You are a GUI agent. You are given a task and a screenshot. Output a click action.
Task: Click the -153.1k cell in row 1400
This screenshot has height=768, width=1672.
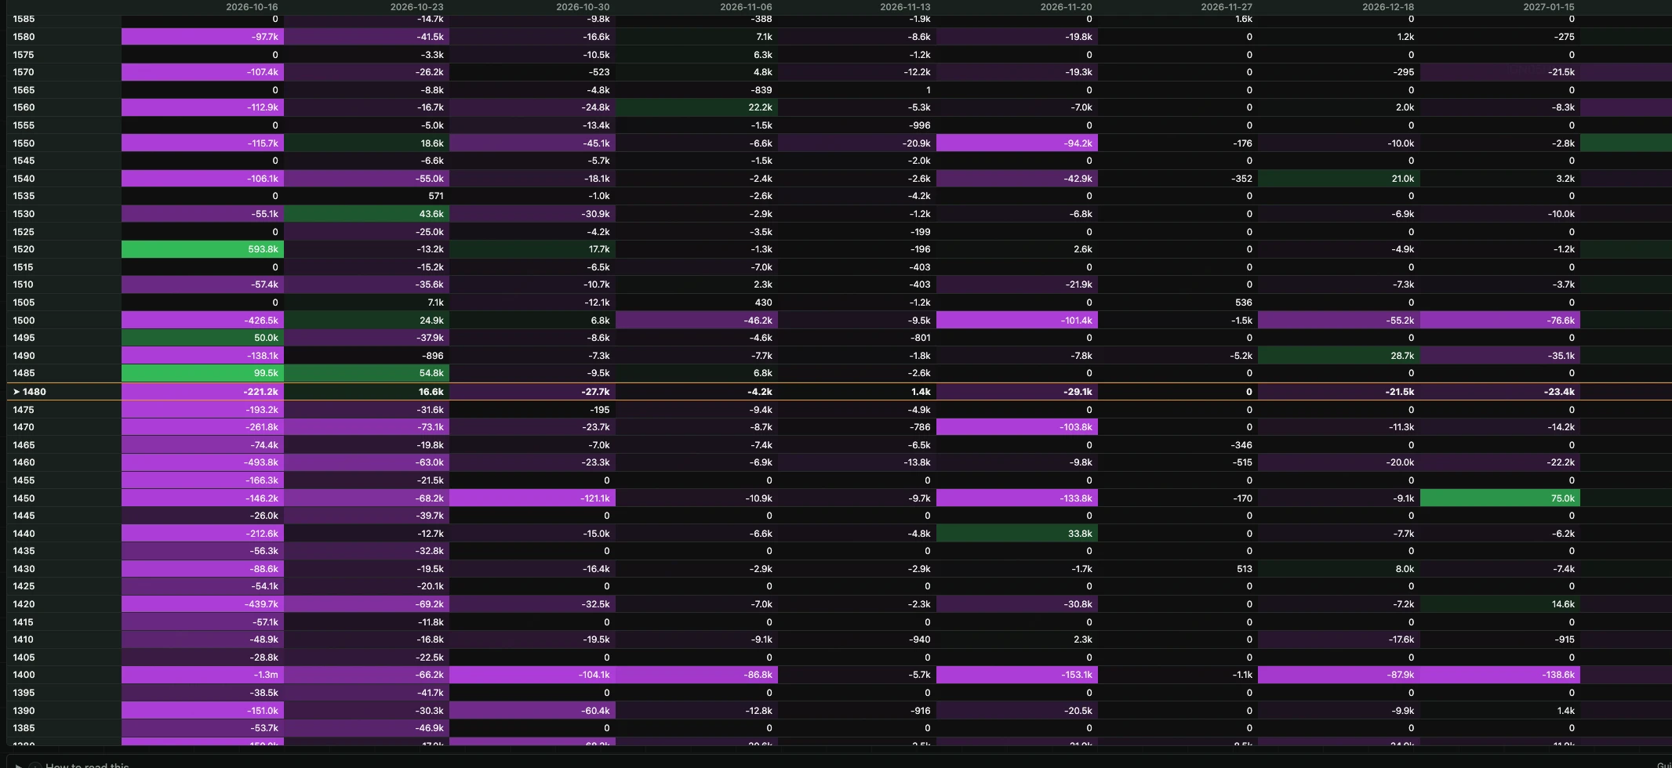[x=1017, y=675]
